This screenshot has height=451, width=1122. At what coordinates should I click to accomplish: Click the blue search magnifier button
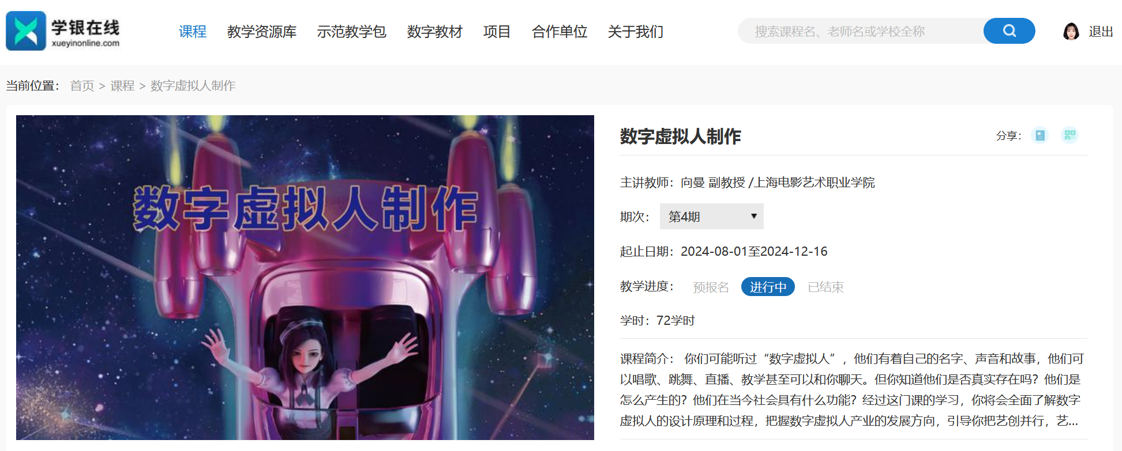(1009, 31)
